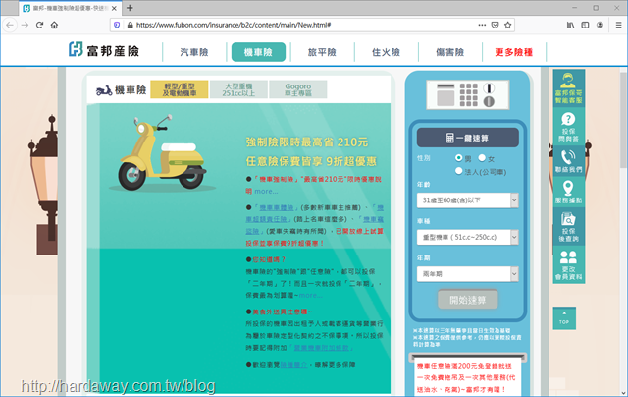The width and height of the screenshot is (628, 397).
Task: Select the 男 gender radio button
Action: point(458,158)
